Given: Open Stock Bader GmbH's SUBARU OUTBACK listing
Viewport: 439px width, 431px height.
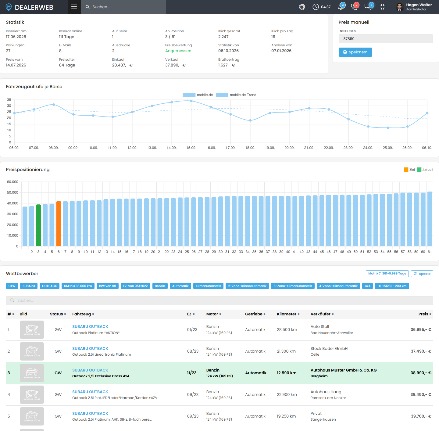Looking at the screenshot, I should tap(90, 349).
